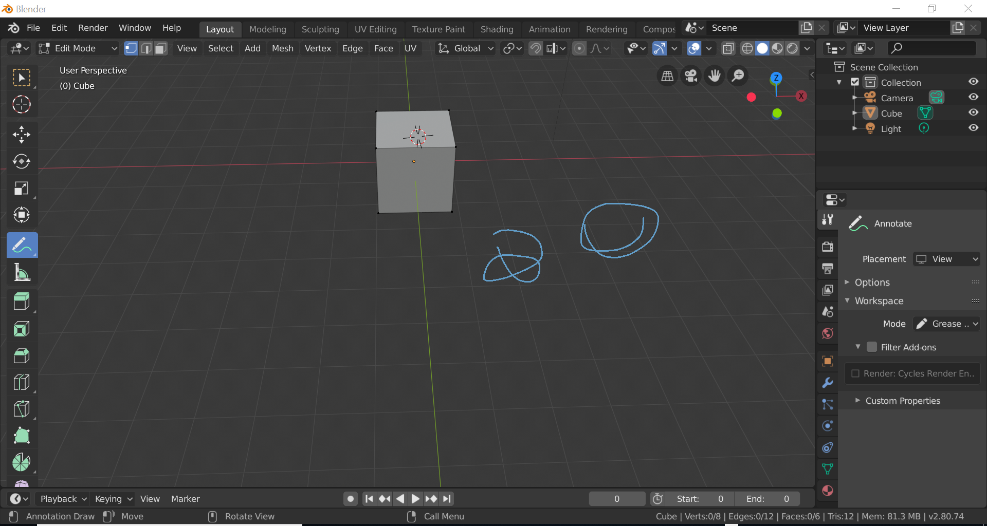This screenshot has width=987, height=526.
Task: Hide the Light in the outliner
Action: pyautogui.click(x=973, y=128)
